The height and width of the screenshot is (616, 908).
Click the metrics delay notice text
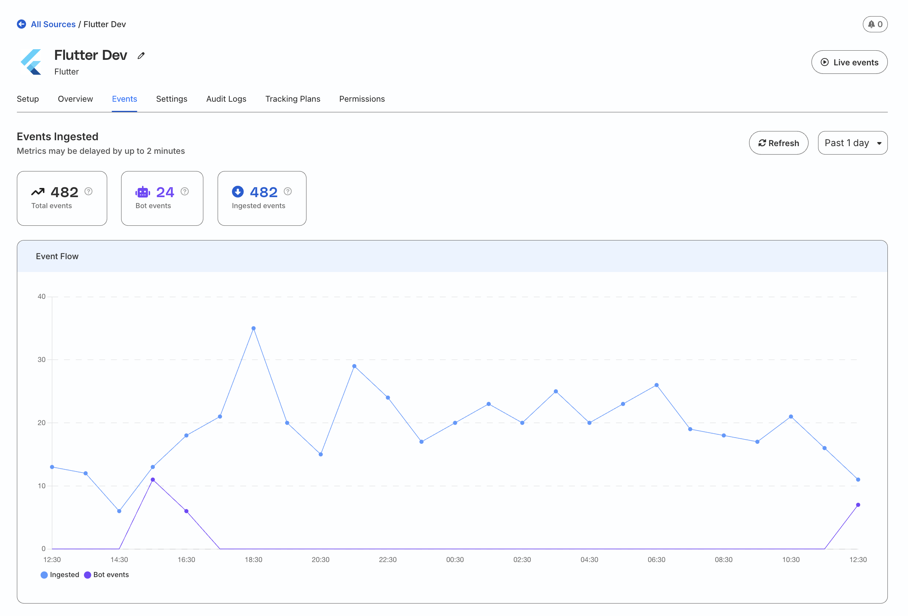[101, 151]
